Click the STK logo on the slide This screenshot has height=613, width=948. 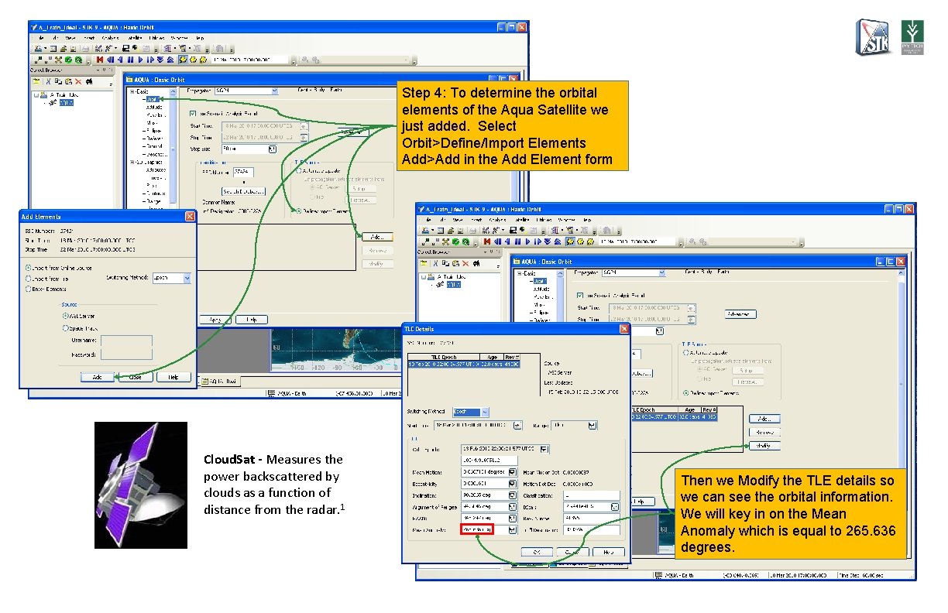pyautogui.click(x=874, y=37)
